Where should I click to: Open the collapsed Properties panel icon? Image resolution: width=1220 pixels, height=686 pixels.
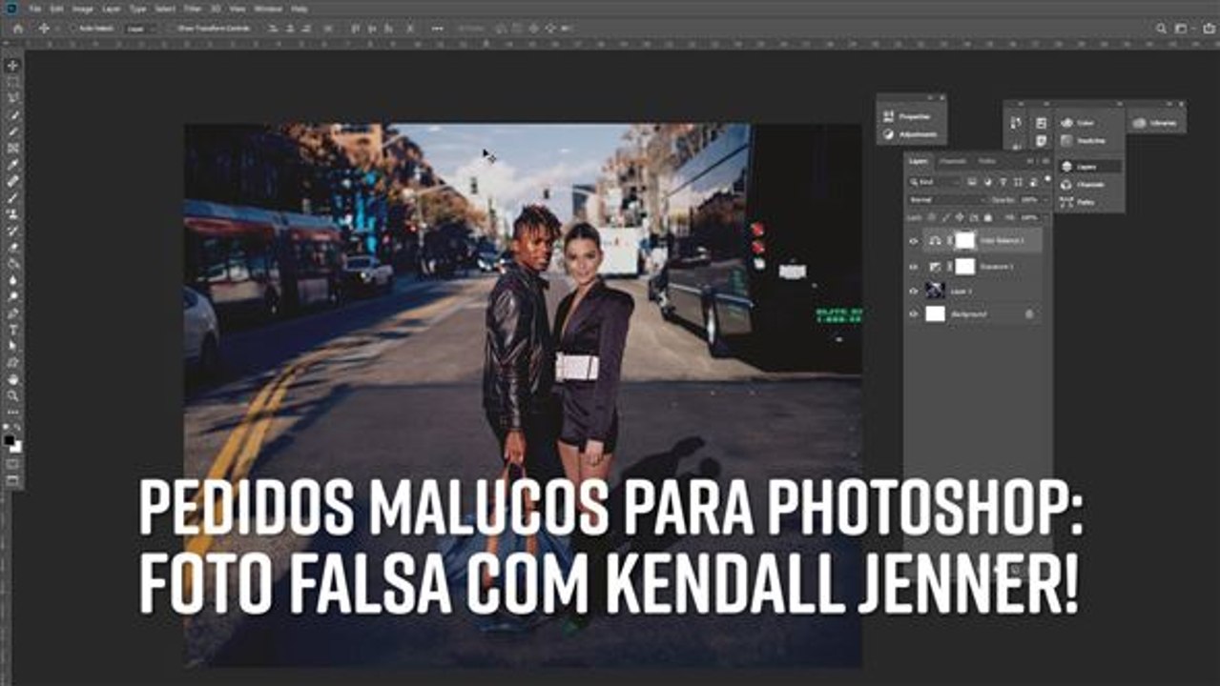pyautogui.click(x=888, y=116)
